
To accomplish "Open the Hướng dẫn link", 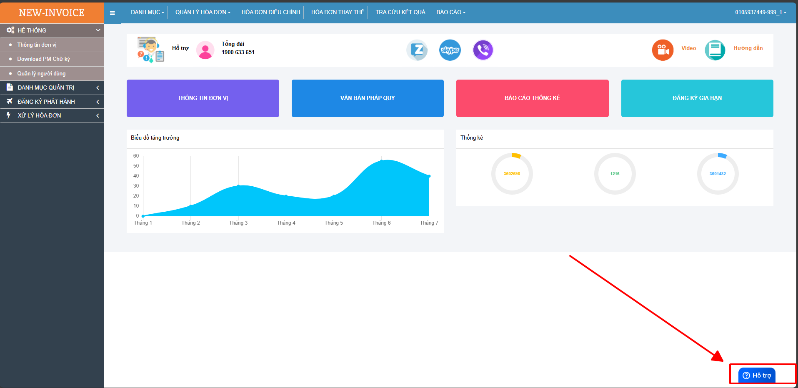I will coord(748,48).
